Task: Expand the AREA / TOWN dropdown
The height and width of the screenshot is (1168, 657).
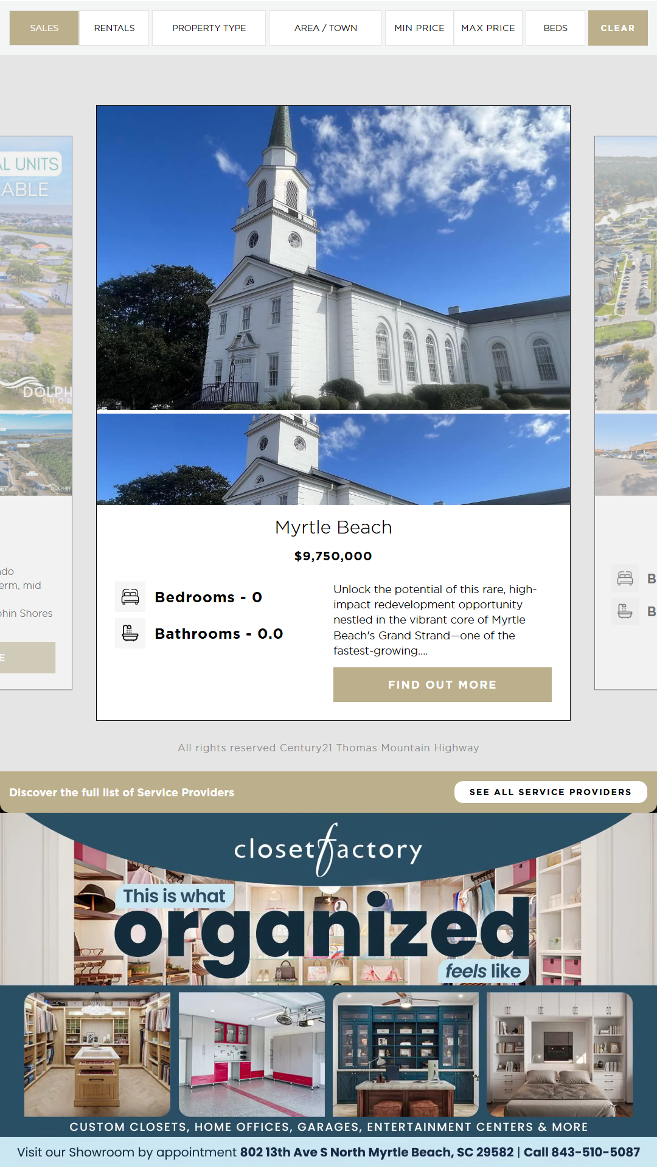Action: [325, 28]
